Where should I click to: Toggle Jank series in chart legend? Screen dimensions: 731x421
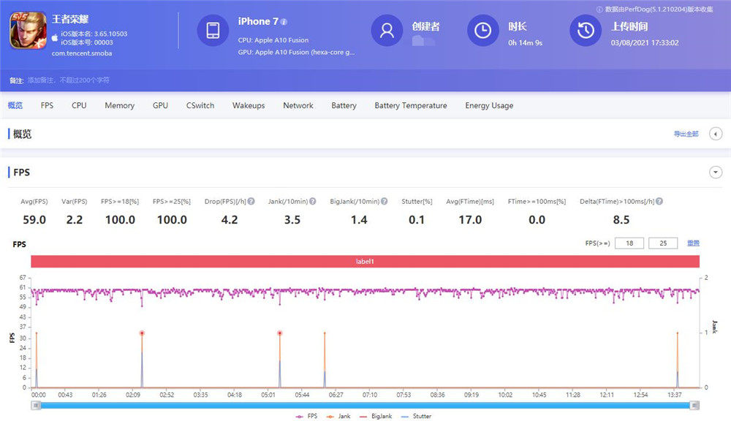point(339,416)
